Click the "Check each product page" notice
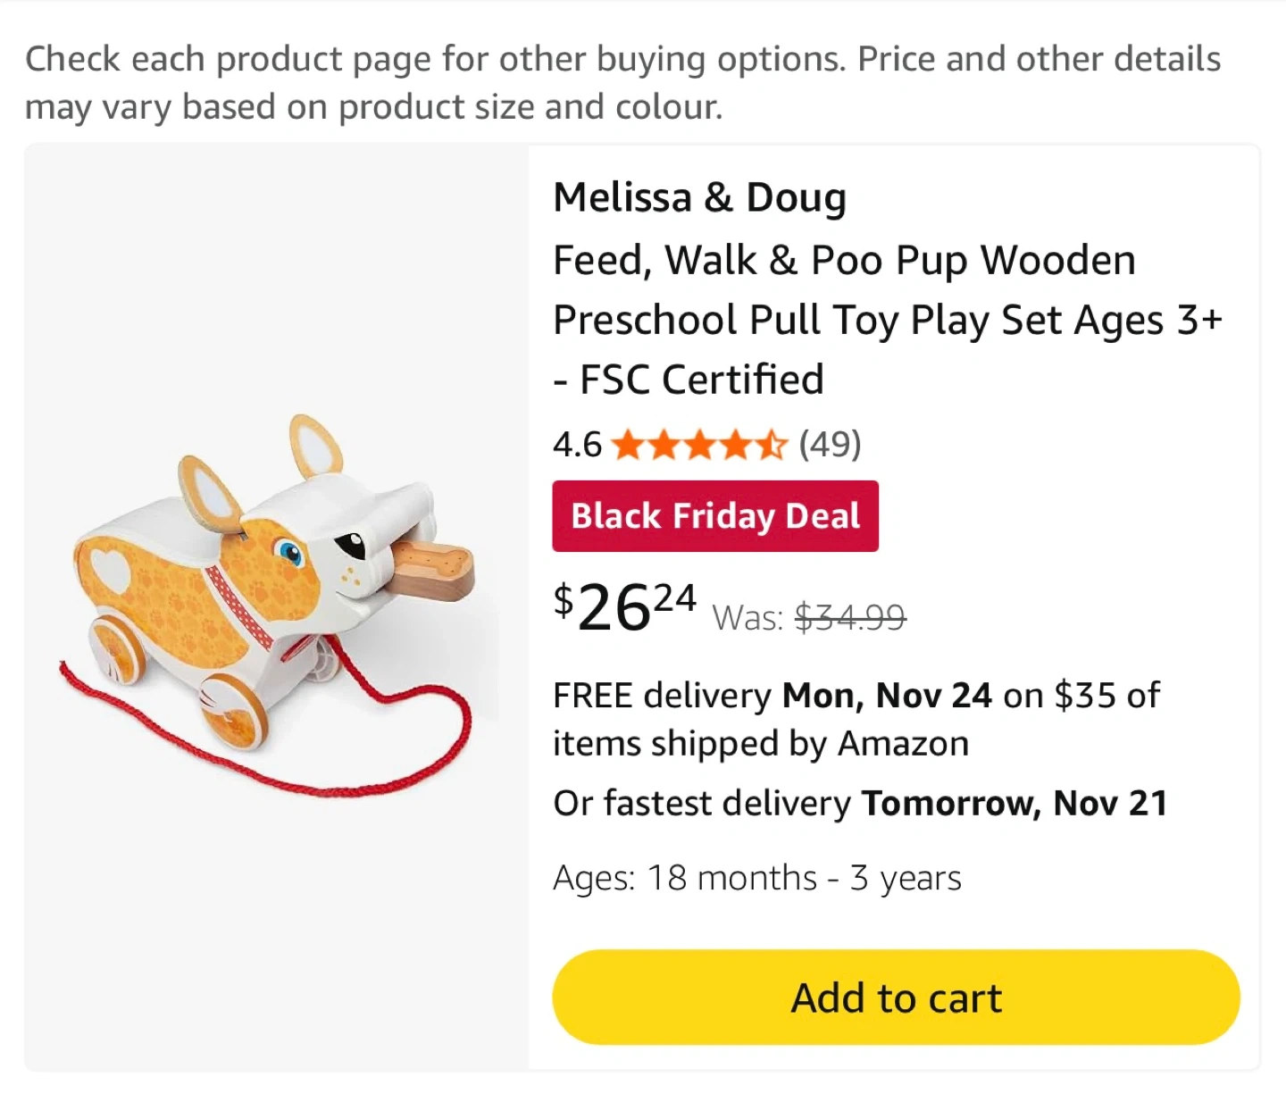 click(622, 82)
